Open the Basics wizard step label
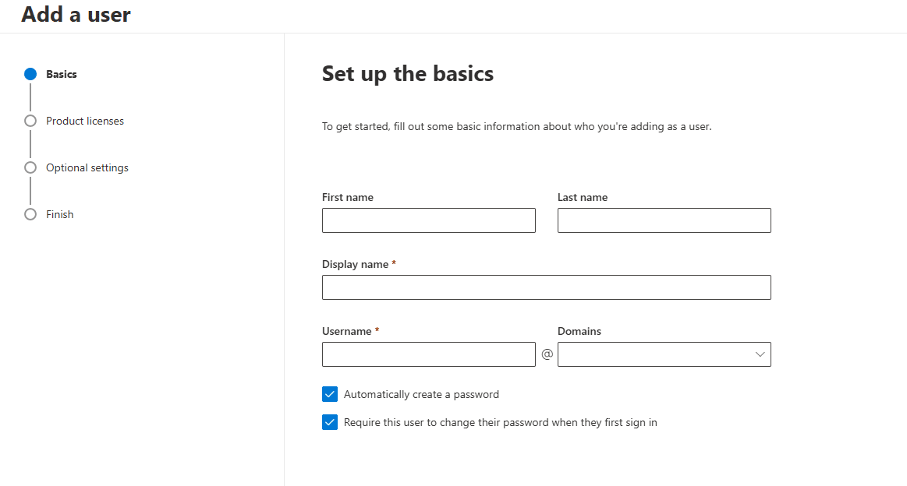This screenshot has width=907, height=486. point(62,74)
